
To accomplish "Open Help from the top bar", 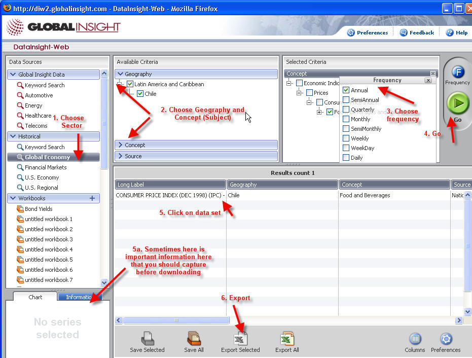I will point(456,32).
